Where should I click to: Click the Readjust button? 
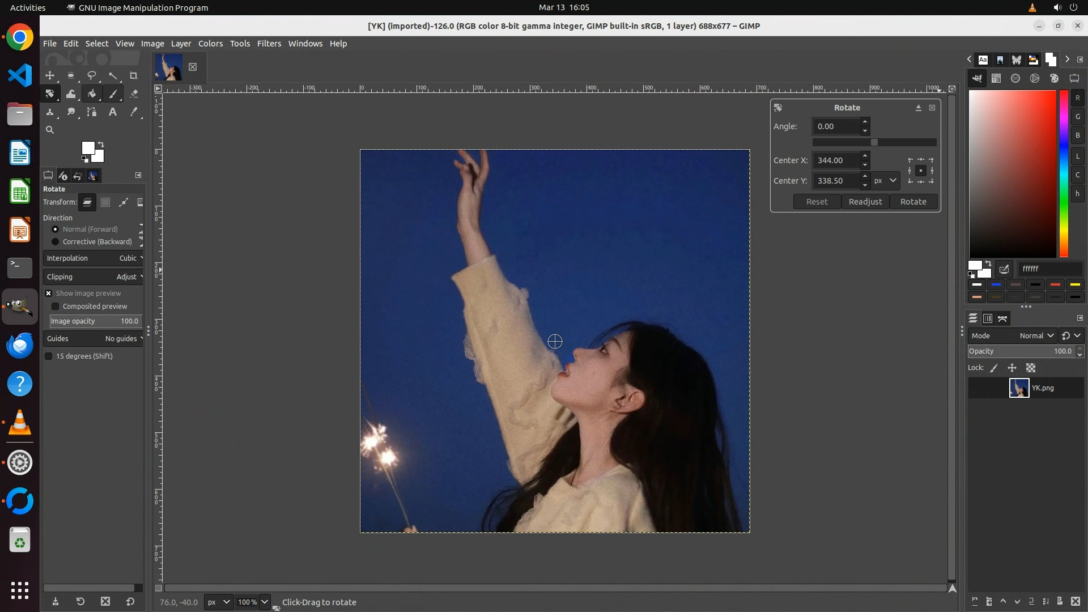pos(865,202)
